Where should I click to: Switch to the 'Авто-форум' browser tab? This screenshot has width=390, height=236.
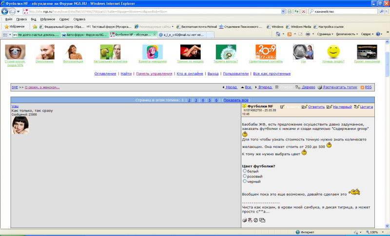[84, 35]
